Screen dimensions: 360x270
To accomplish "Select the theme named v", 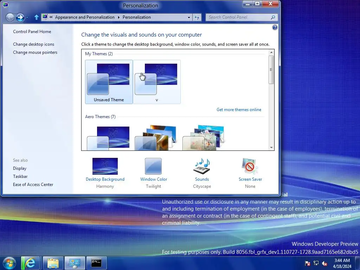I will tap(157, 82).
